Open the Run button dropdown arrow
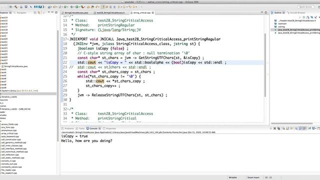320x180 pixels. 79,6
